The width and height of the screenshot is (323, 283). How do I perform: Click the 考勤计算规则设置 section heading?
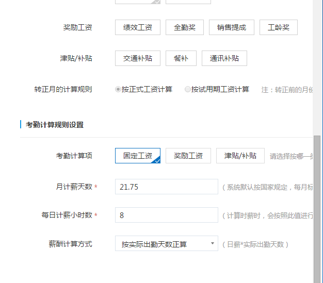click(x=55, y=125)
